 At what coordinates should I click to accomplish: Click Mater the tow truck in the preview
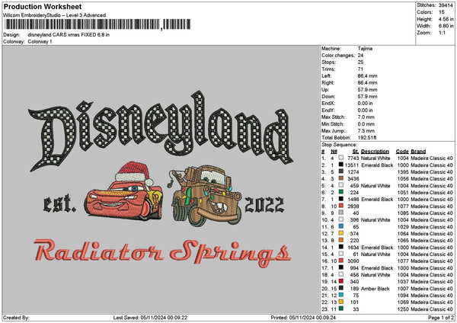pyautogui.click(x=205, y=195)
